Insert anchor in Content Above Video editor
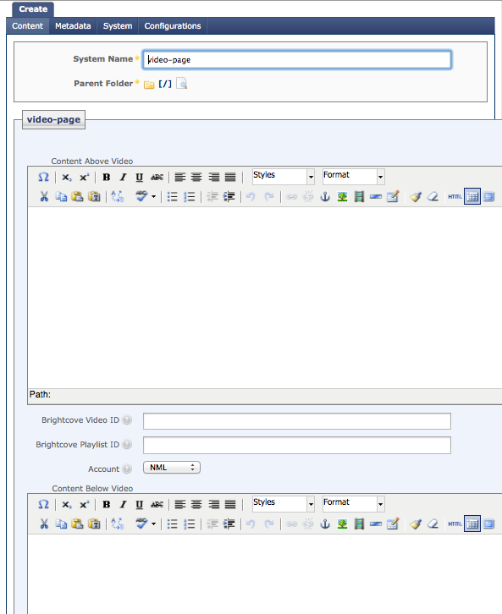The image size is (502, 614). 325,196
